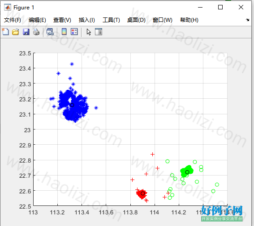The height and width of the screenshot is (226, 254).
Task: Insert a colorbar with the toolbar icon
Action: (x=64, y=32)
